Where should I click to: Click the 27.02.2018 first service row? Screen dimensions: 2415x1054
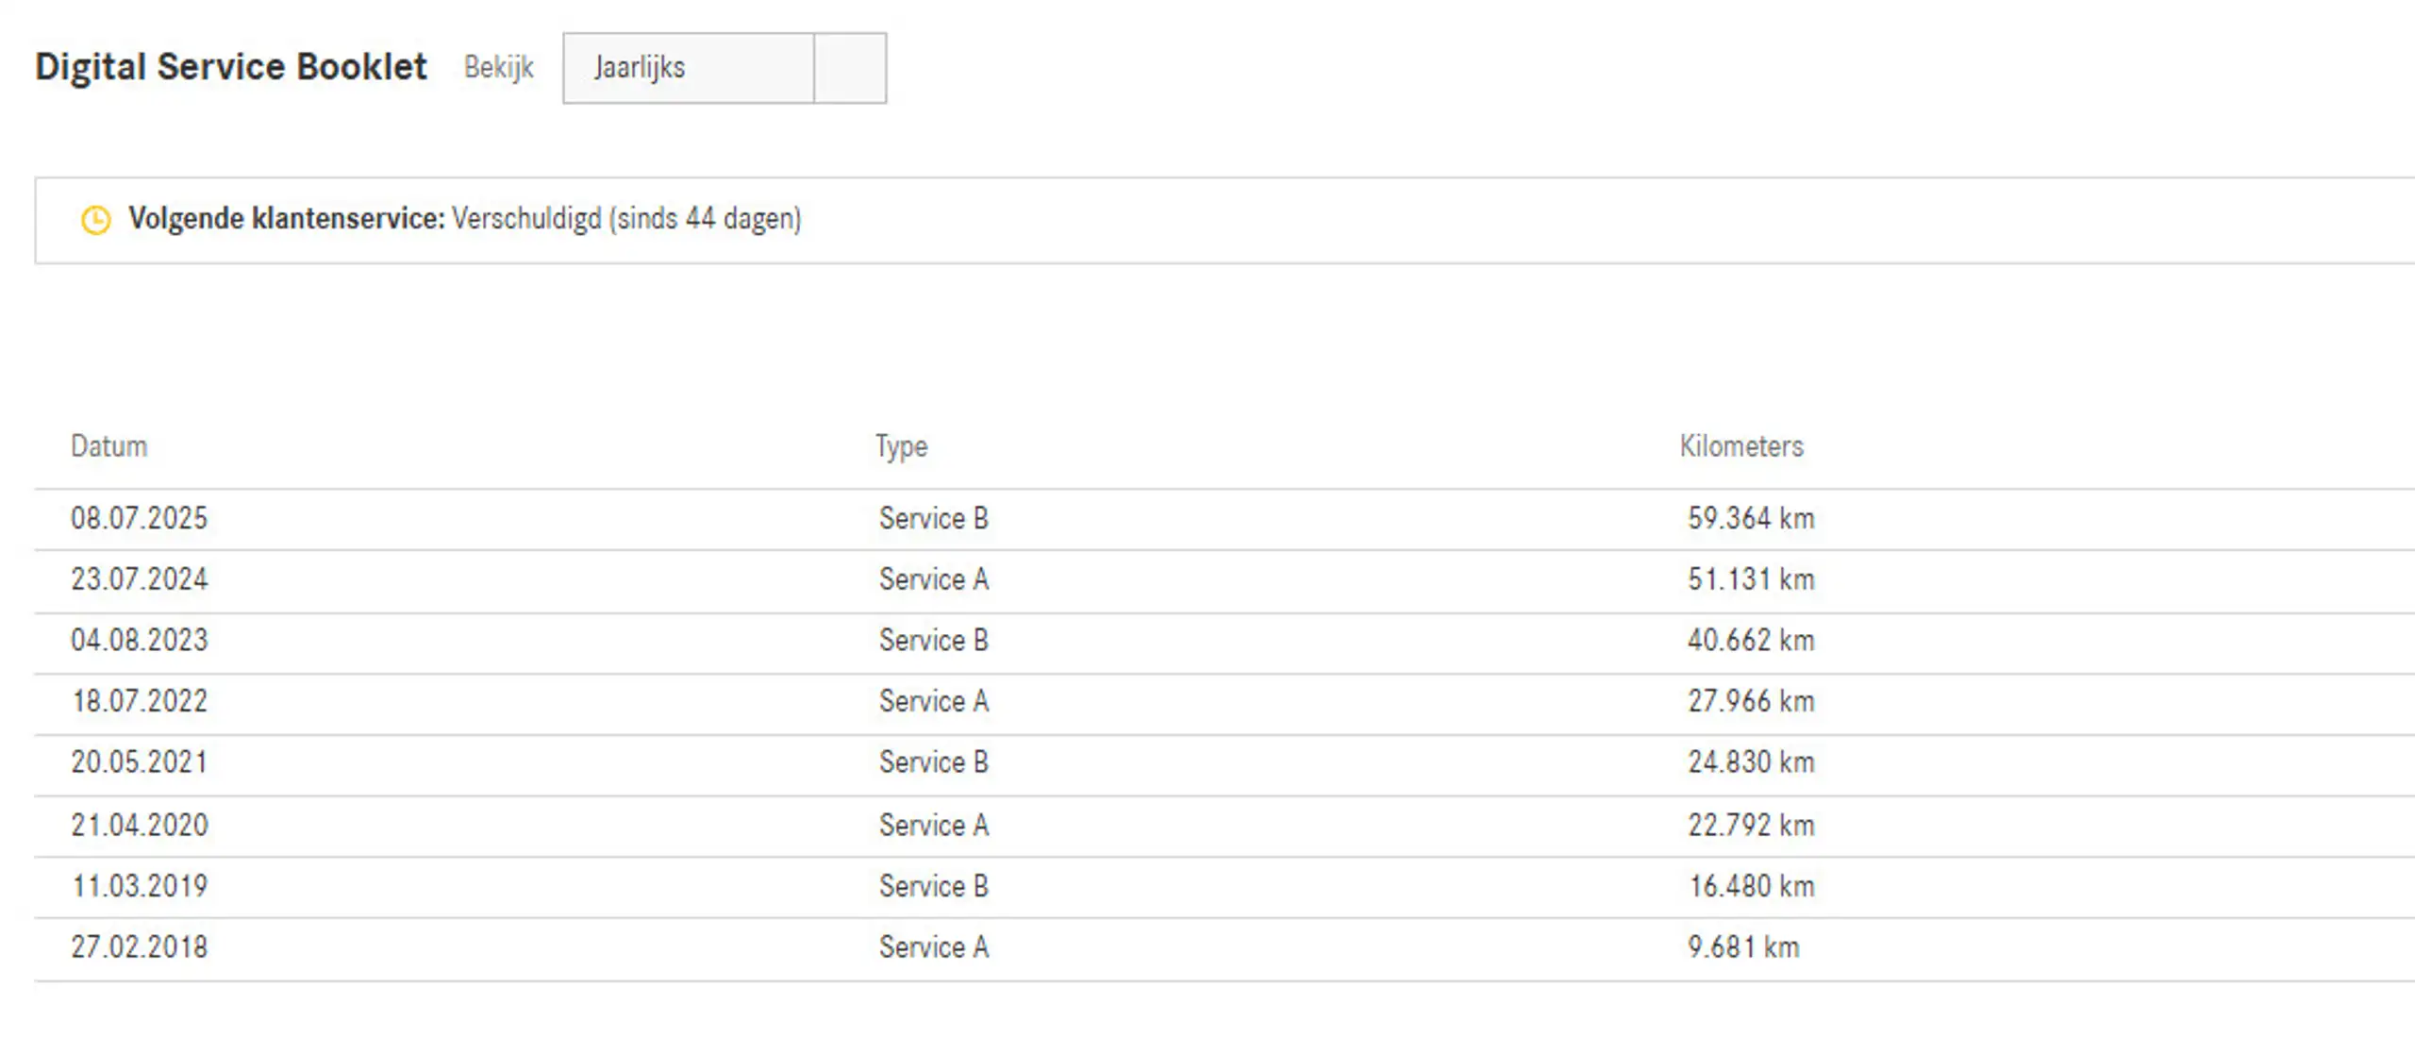(1224, 948)
